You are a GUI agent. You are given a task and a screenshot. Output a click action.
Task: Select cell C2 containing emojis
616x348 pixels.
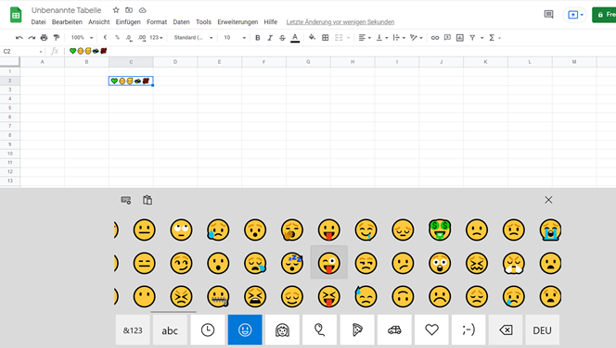click(131, 81)
